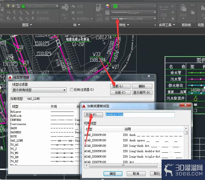Select CENTER2 in the linetype list
Image resolution: width=205 pixels, height=180 pixels.
pyautogui.click(x=16, y=120)
